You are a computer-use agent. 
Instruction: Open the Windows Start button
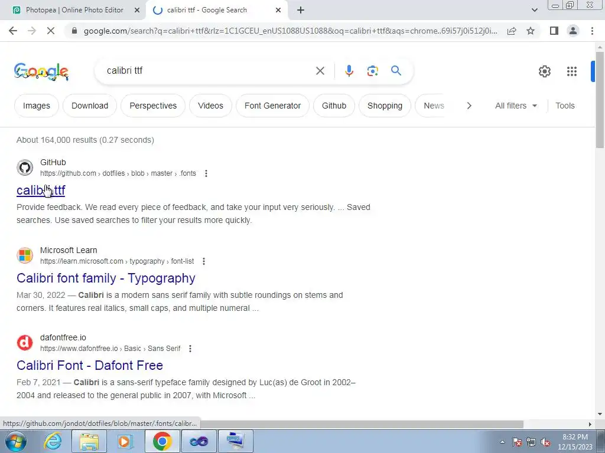click(15, 441)
